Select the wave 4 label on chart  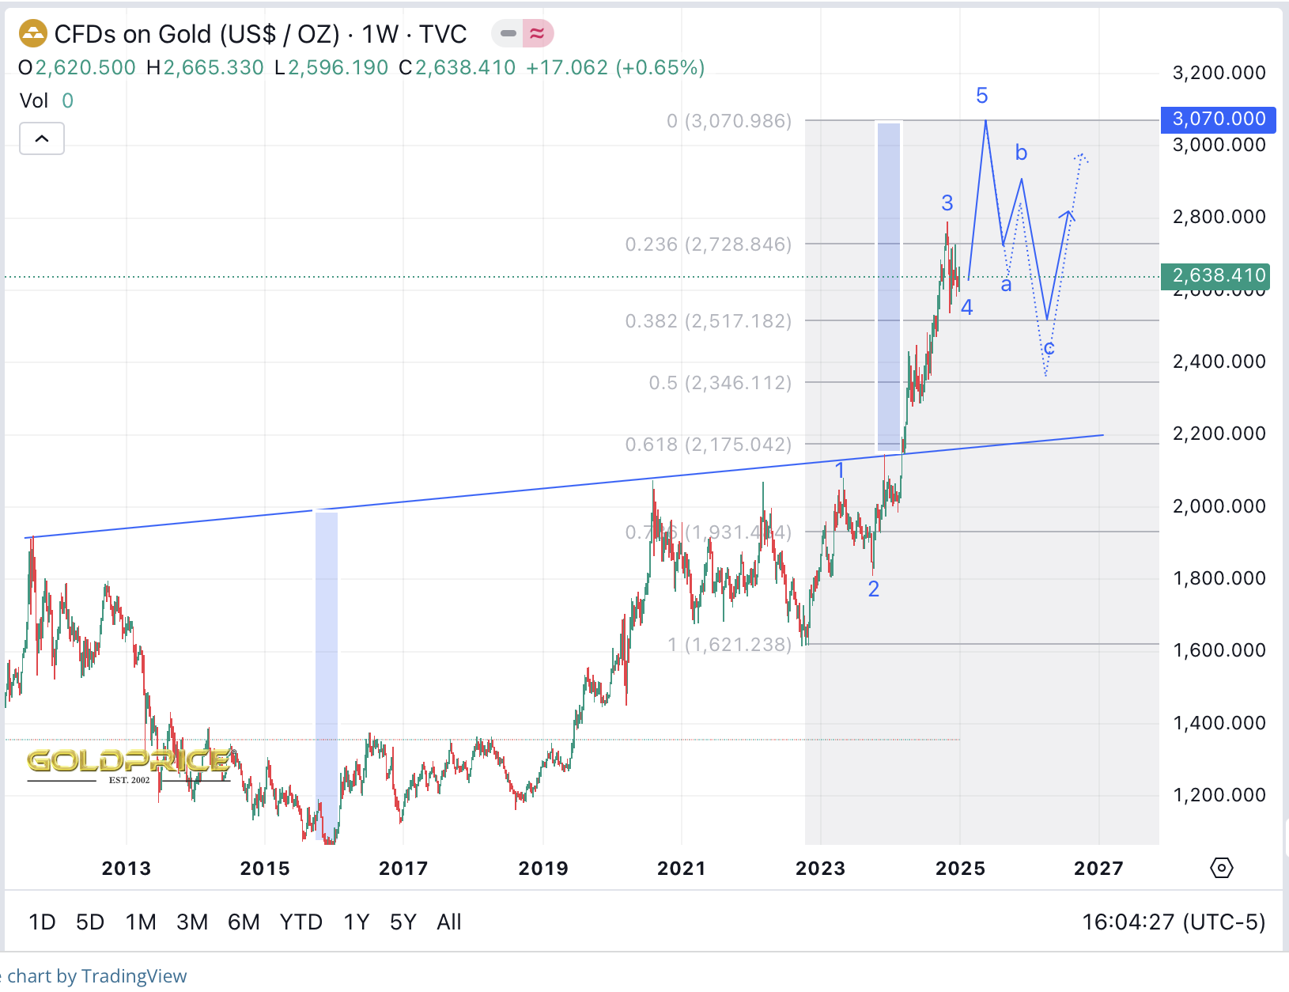click(967, 308)
